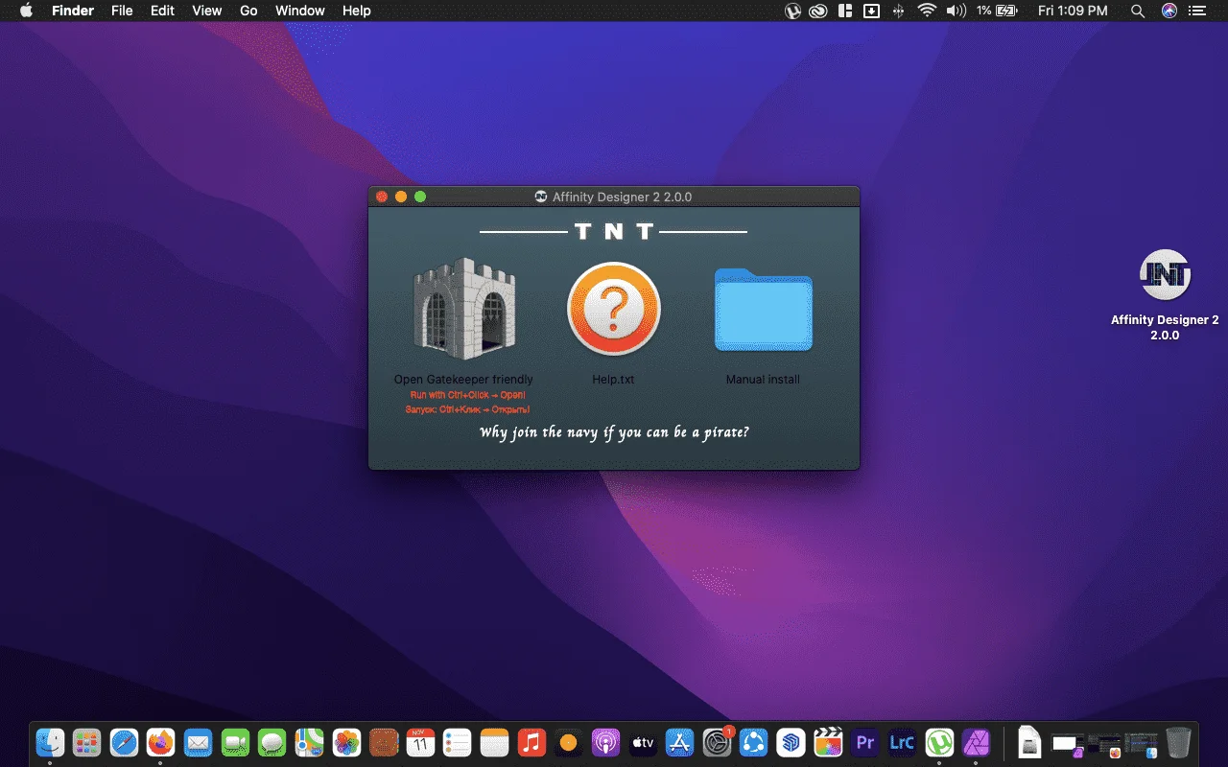Click the window title Affinity Designer 2 2.0.0
Viewport: 1228px width, 767px height.
tap(622, 197)
